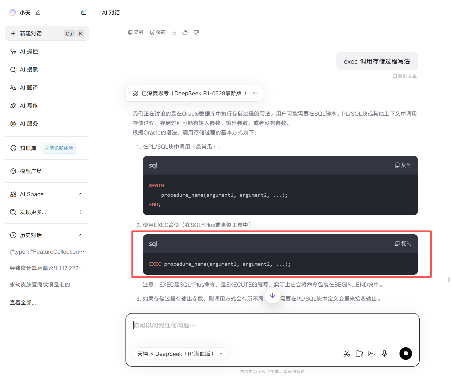Stop generation with the black stop button

[x=406, y=354]
